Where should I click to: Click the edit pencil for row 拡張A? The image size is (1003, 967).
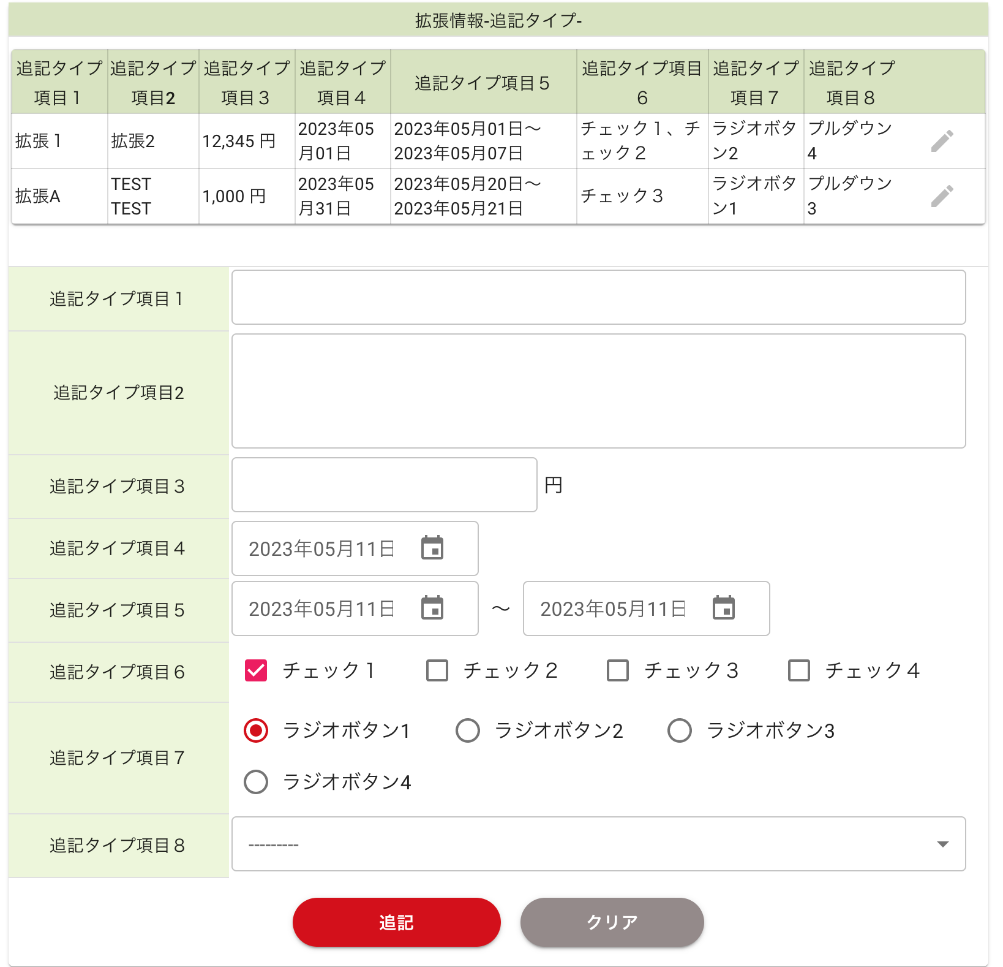(x=942, y=196)
